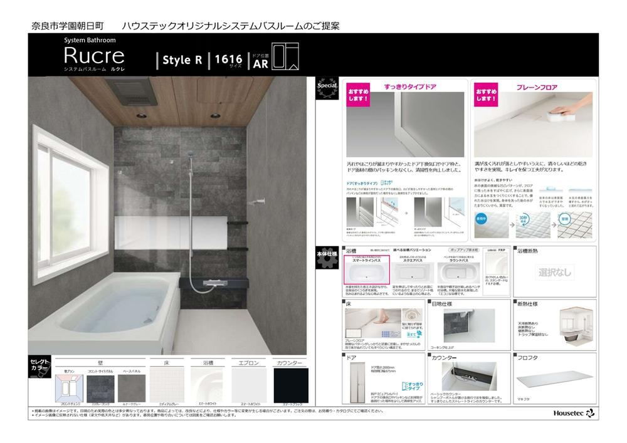Viewport: 627px width, 443px height.
Task: Open the 目地仕様 joint photo
Action: click(469, 326)
